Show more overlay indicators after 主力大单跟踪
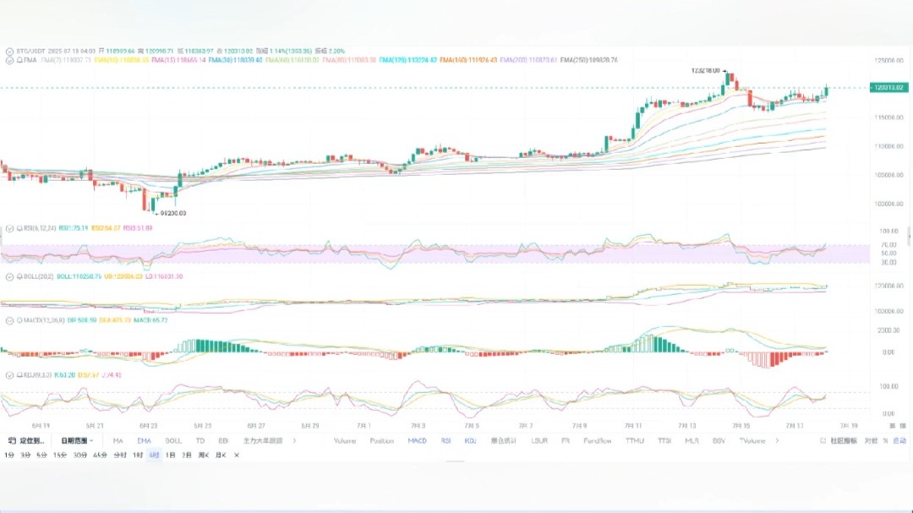 (x=295, y=441)
